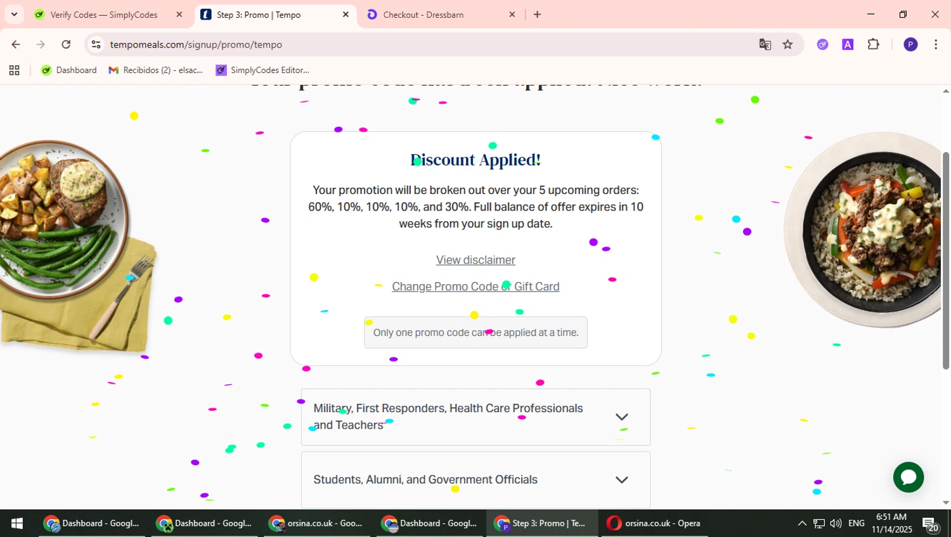This screenshot has height=537, width=951.
Task: Open the purple A extension icon
Action: pos(848,44)
